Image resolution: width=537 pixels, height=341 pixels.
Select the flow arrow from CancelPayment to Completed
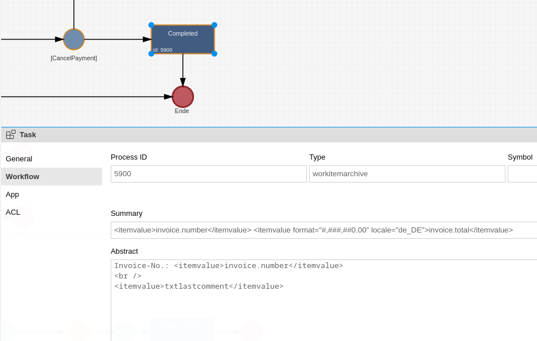click(x=115, y=40)
